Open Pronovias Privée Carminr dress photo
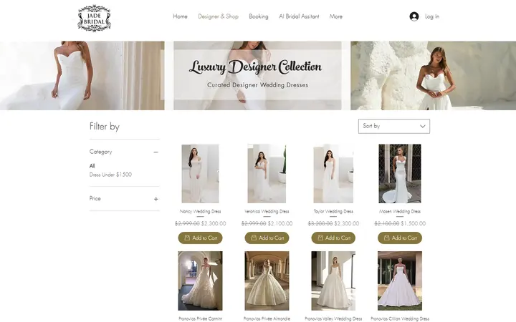 pos(200,281)
